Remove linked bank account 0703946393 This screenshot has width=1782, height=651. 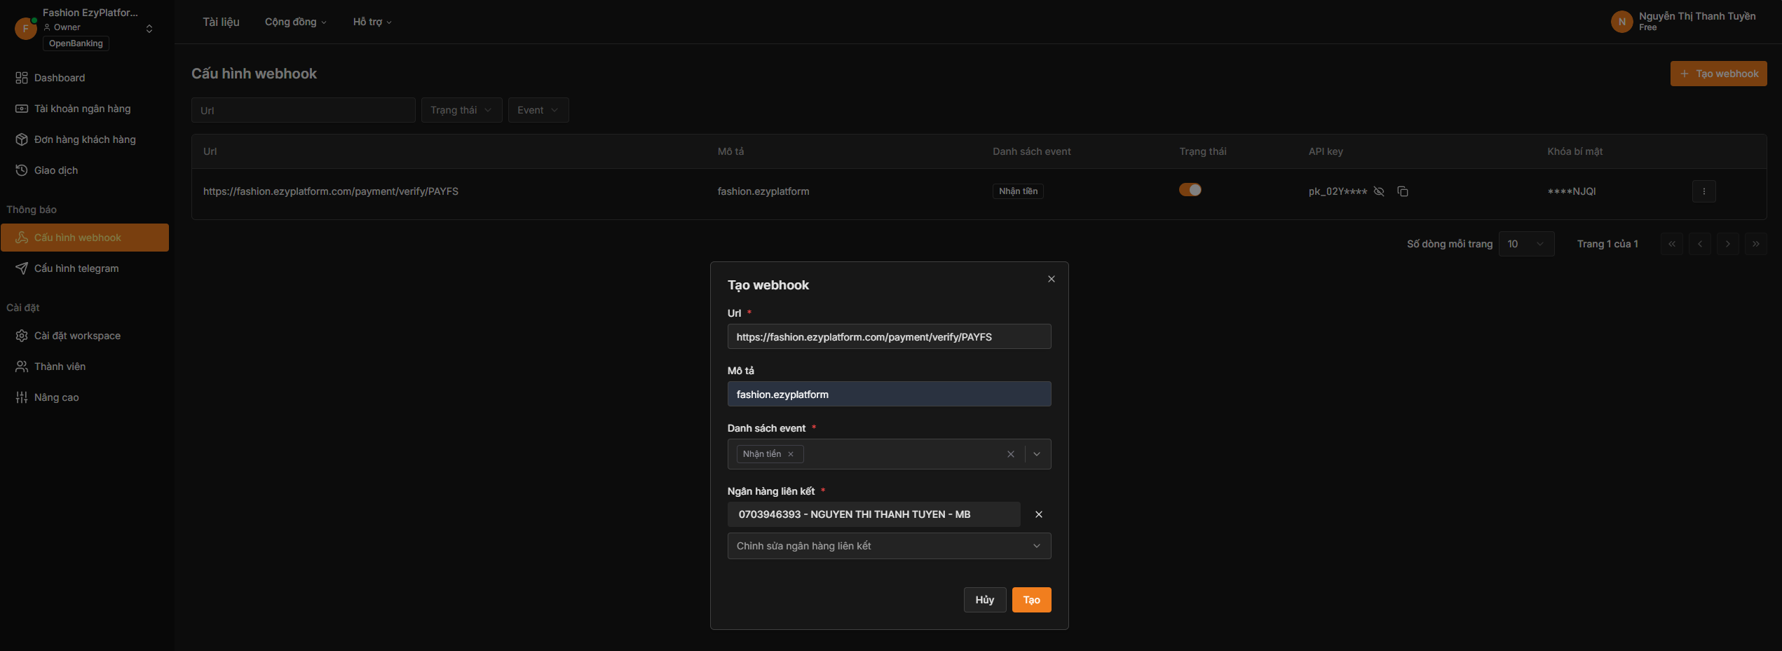pos(1038,514)
